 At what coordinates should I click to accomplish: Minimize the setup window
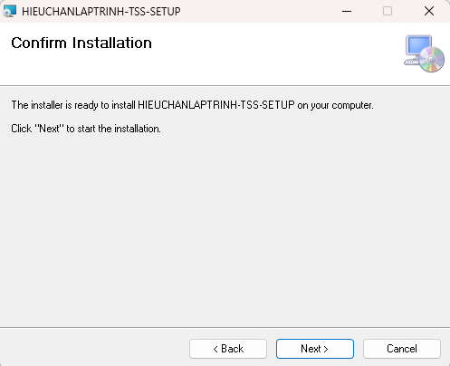click(347, 11)
